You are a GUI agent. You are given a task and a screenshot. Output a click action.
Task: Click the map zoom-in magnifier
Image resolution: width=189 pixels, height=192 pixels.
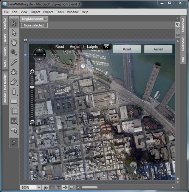32,71
